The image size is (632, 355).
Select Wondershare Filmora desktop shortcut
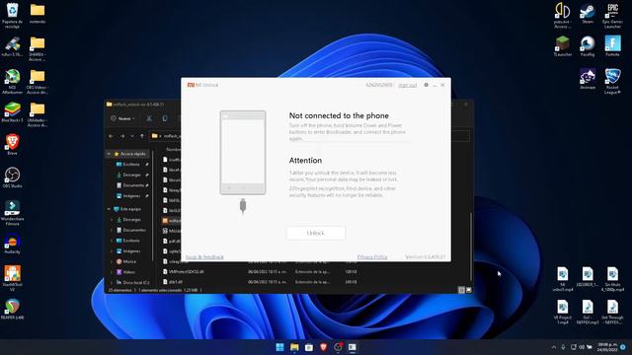click(x=12, y=213)
